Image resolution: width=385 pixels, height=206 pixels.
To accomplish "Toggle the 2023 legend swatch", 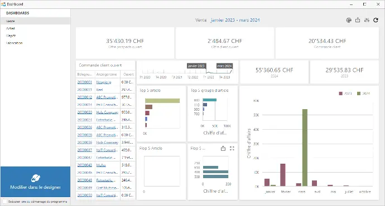I will pyautogui.click(x=340, y=94).
